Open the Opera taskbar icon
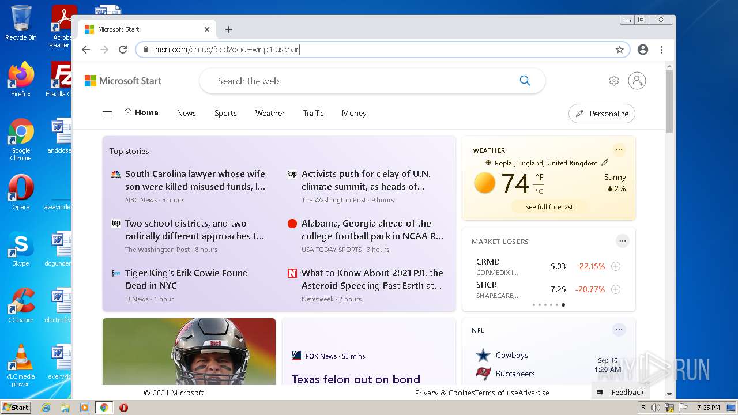 point(123,408)
